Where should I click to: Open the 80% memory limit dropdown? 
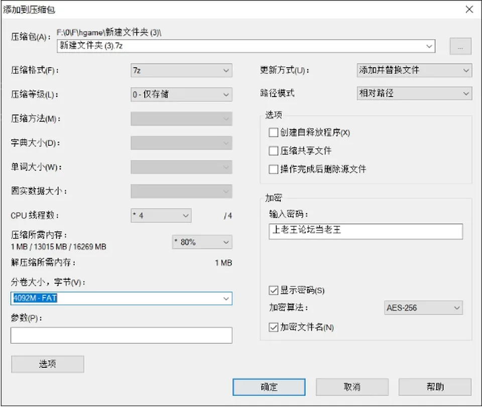click(x=202, y=242)
